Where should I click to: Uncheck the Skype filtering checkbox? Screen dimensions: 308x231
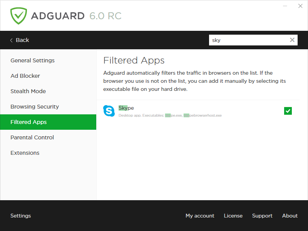(x=288, y=111)
